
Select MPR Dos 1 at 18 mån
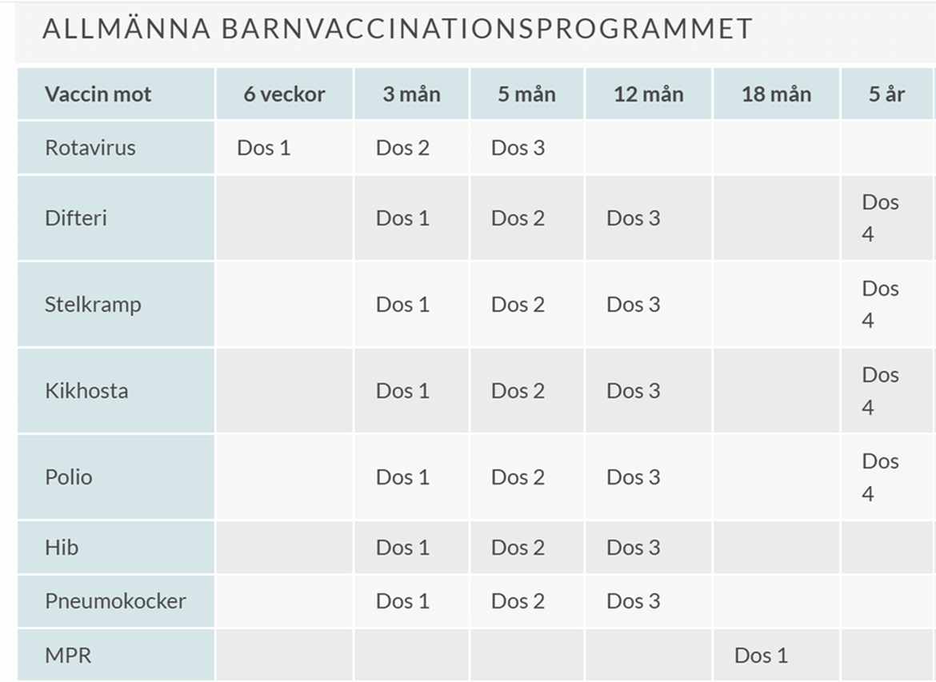[x=761, y=656]
